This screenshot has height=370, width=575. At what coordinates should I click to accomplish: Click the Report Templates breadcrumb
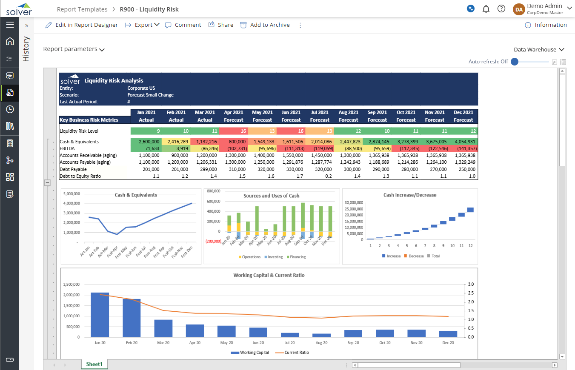[x=81, y=9]
